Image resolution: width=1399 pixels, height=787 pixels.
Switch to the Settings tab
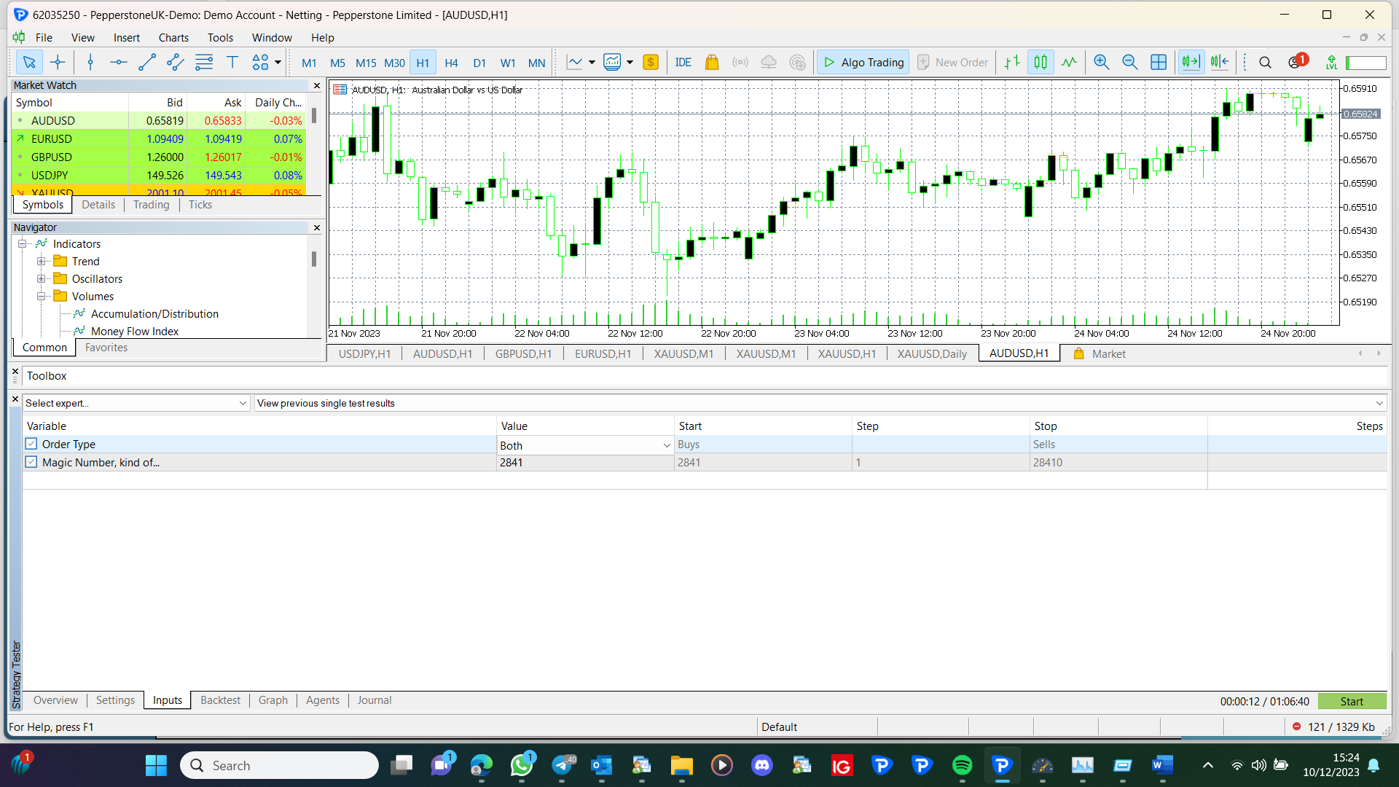pyautogui.click(x=115, y=700)
